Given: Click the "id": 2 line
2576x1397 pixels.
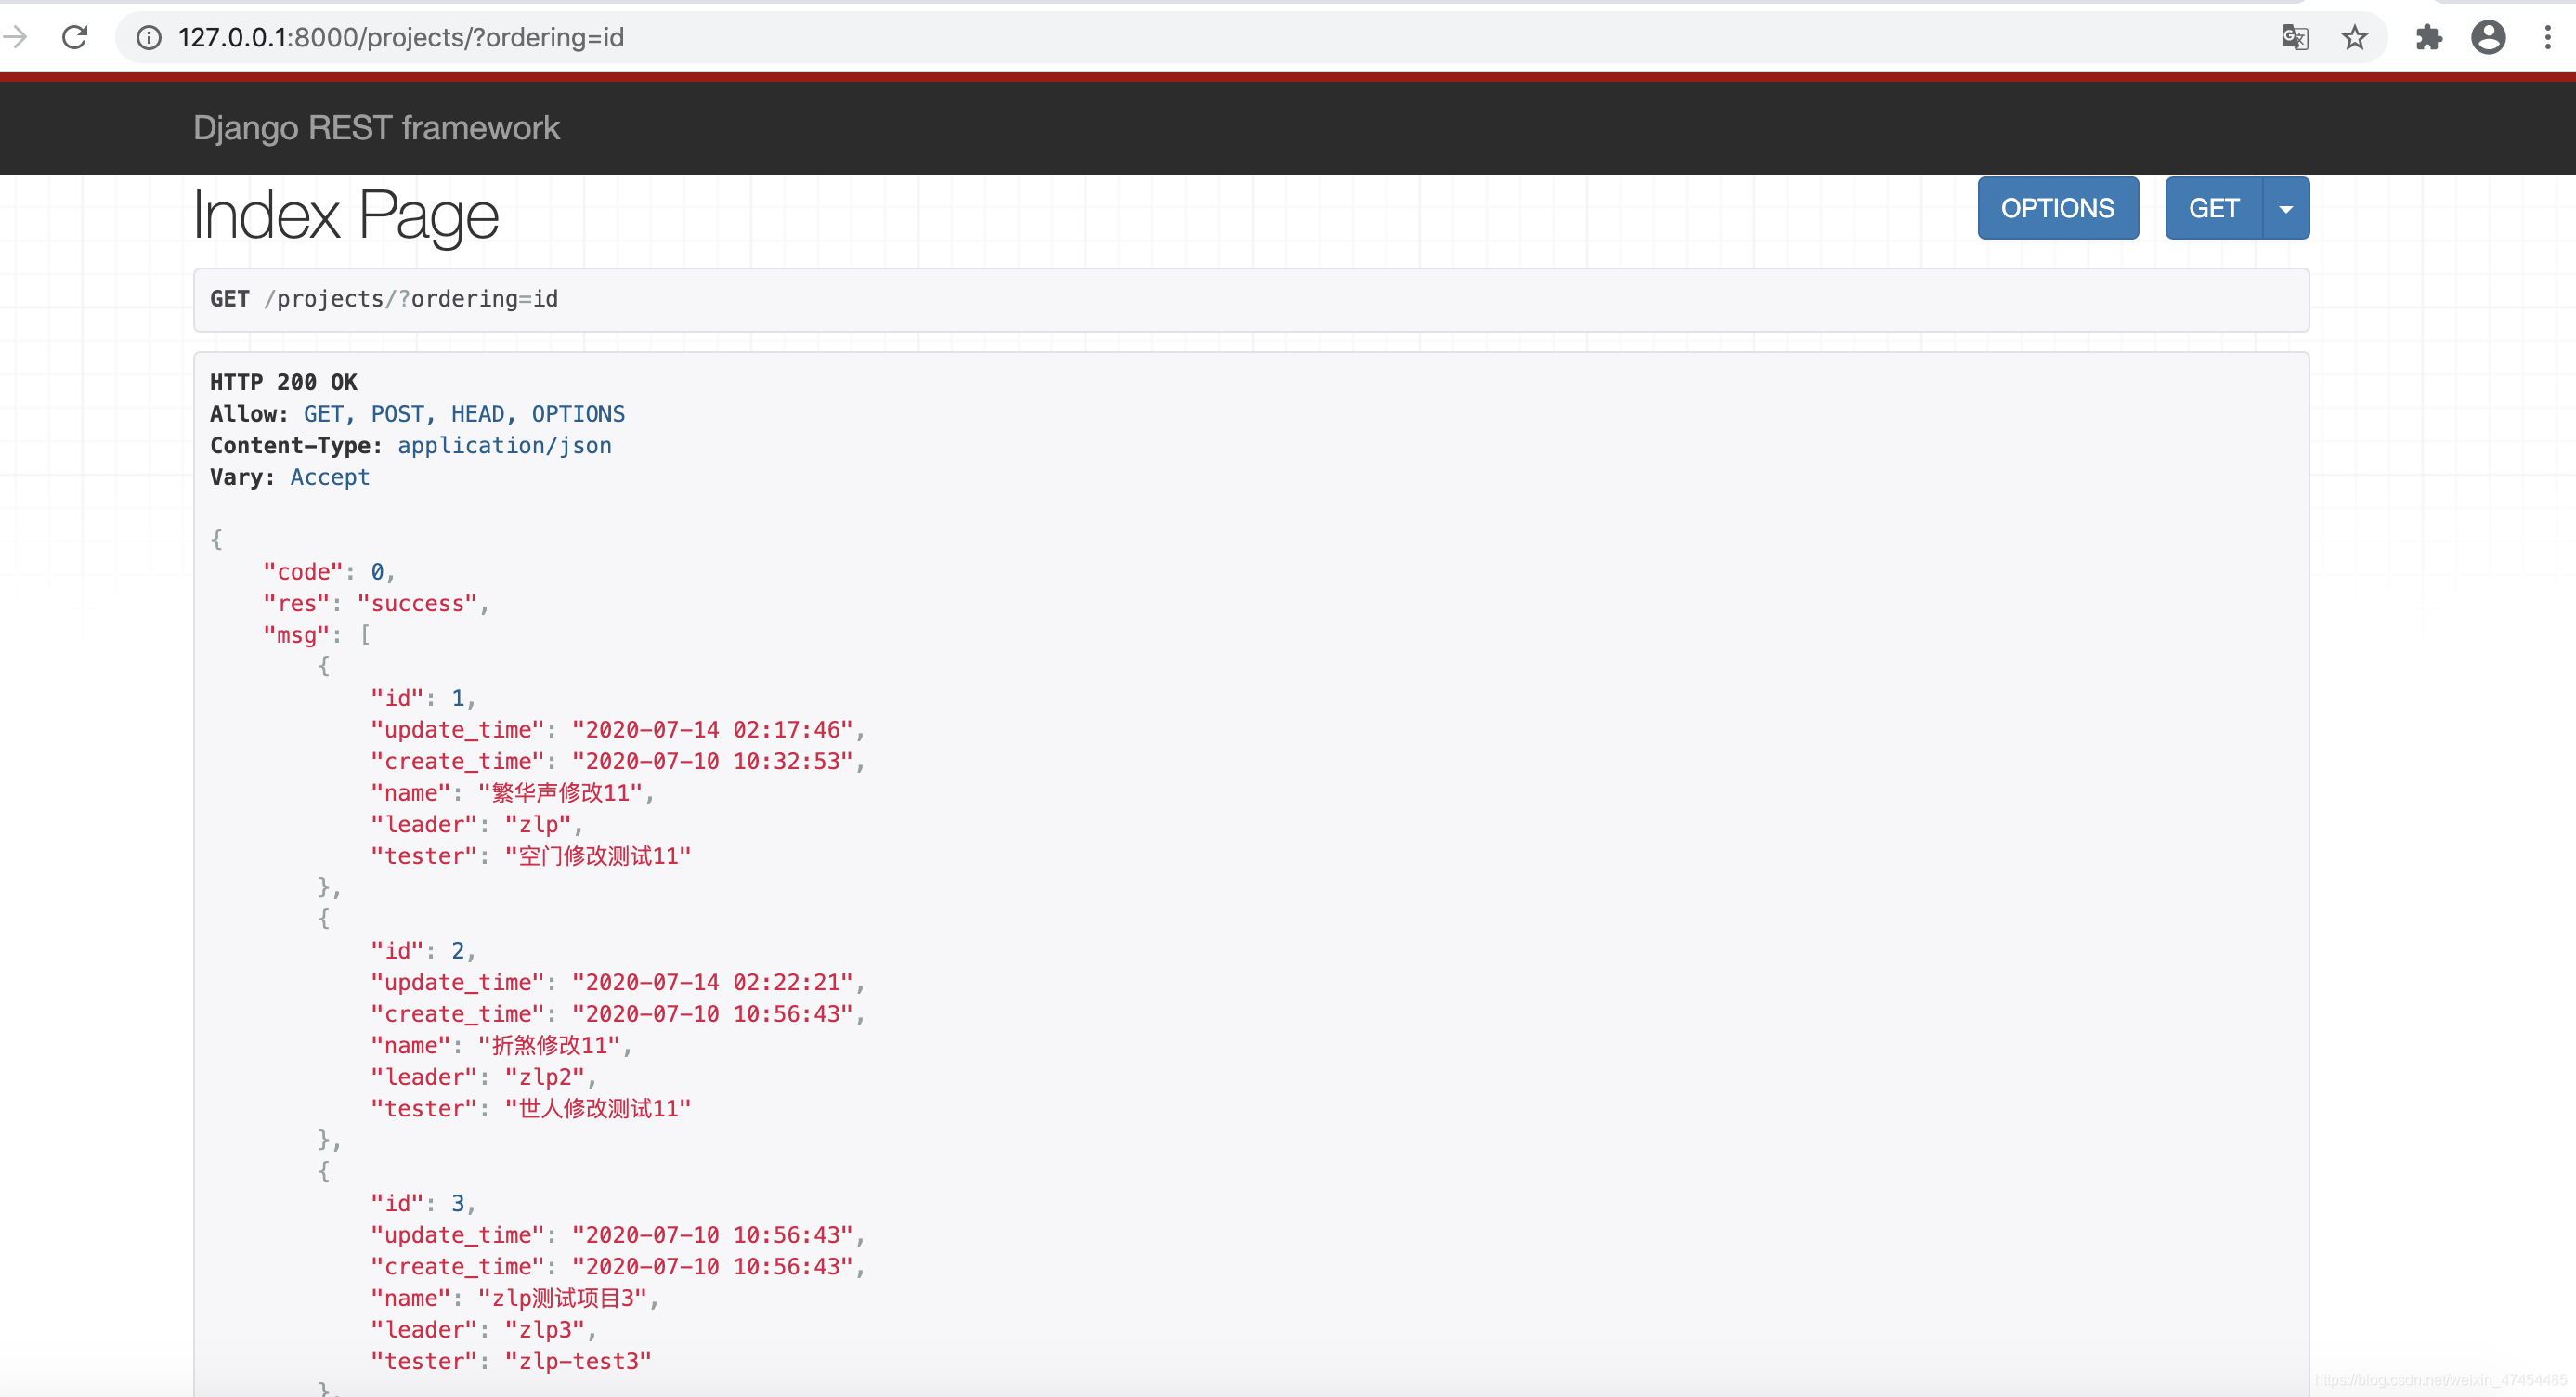Looking at the screenshot, I should pos(423,951).
